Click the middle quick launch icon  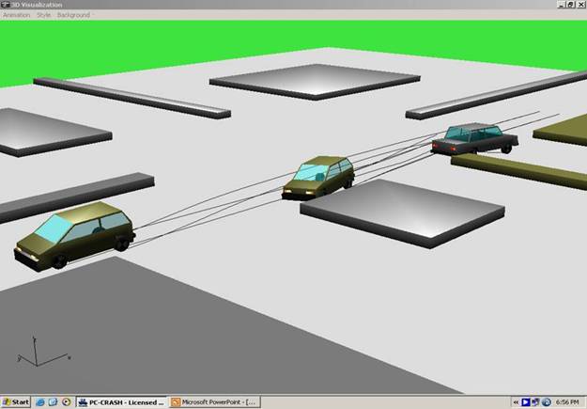pyautogui.click(x=53, y=402)
